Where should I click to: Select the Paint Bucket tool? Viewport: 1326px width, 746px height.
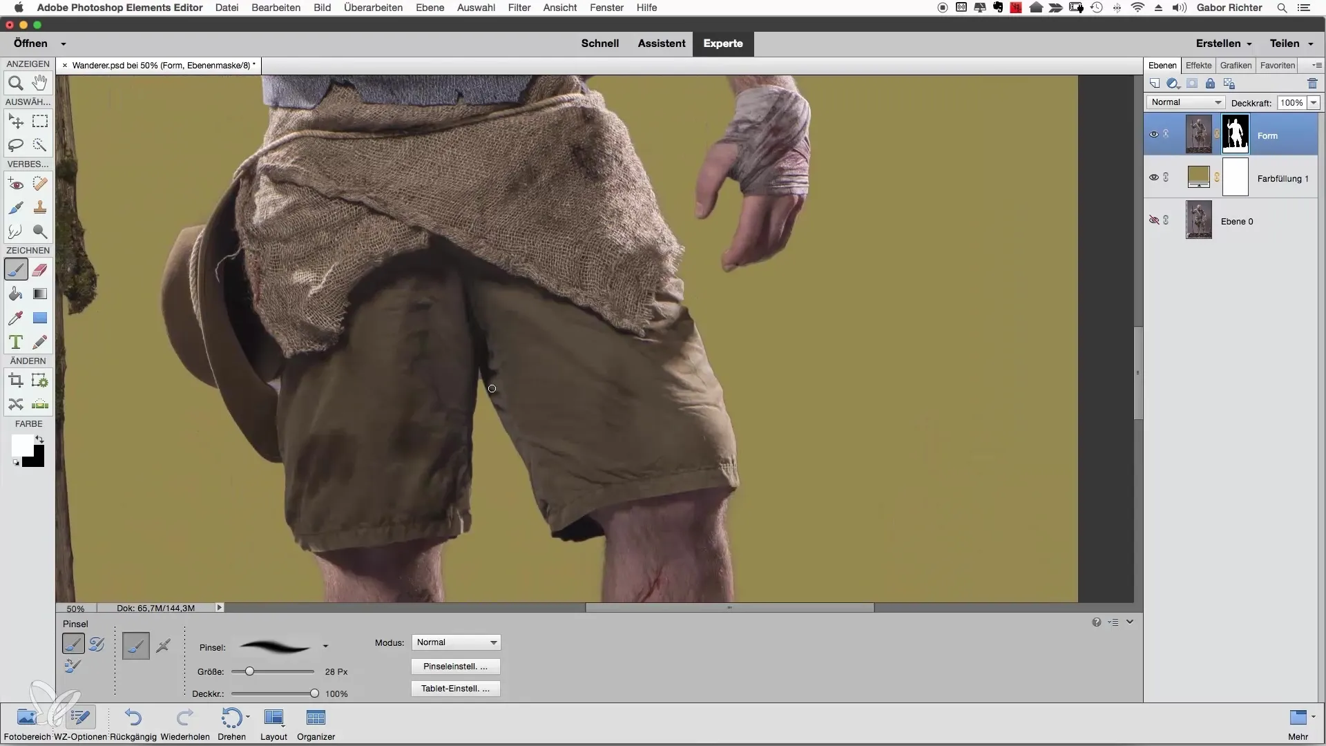click(16, 294)
